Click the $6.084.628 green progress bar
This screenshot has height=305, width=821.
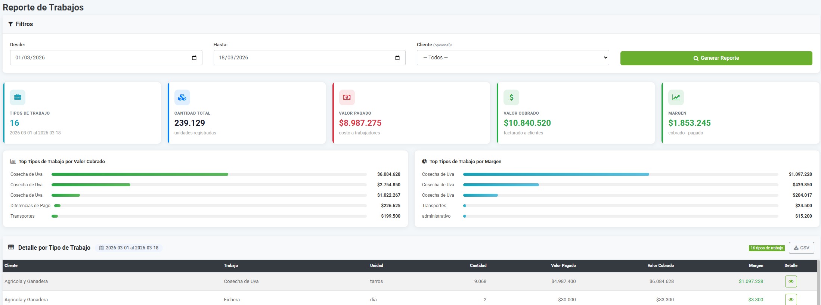coord(140,174)
